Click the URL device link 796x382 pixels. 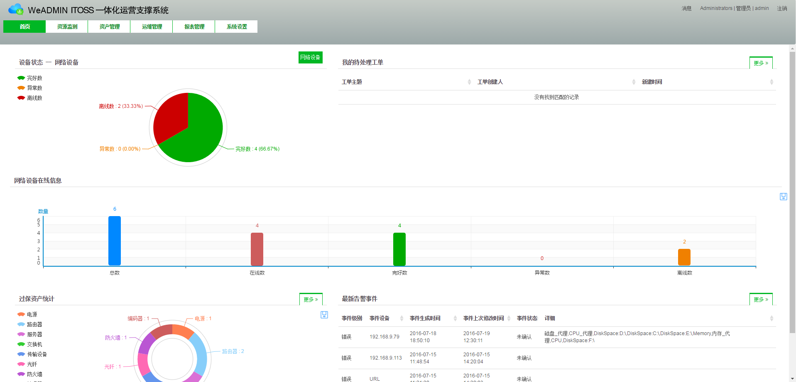[x=375, y=379]
